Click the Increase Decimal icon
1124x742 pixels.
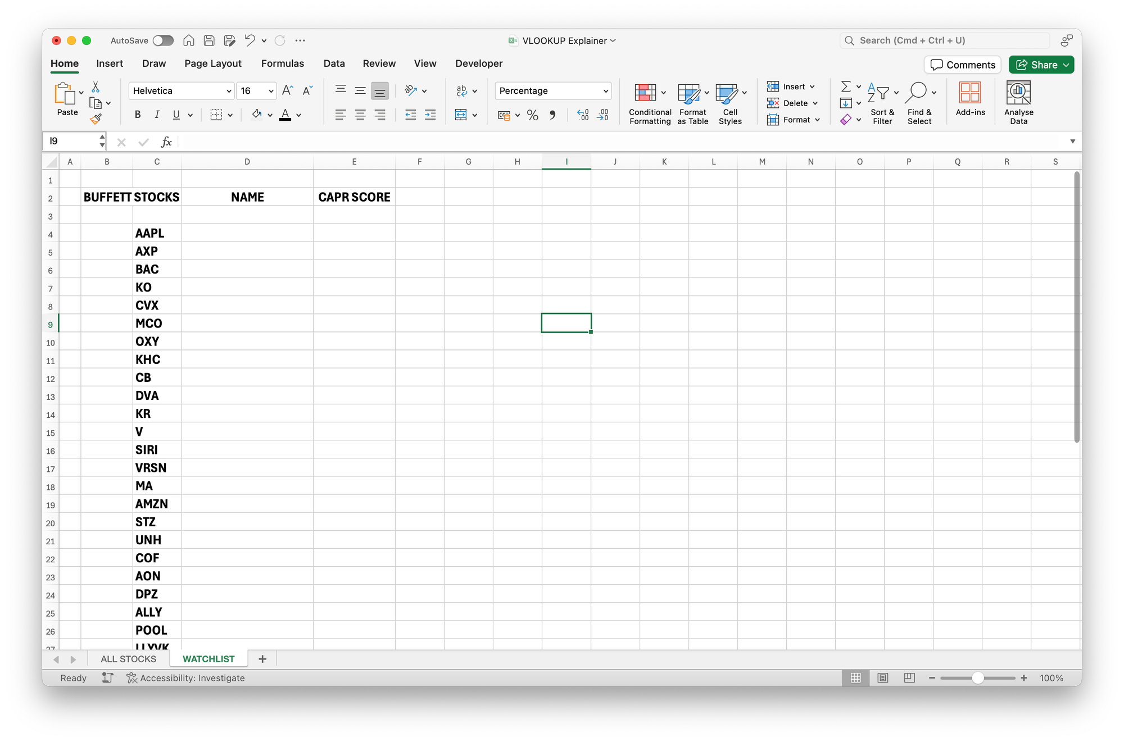583,115
